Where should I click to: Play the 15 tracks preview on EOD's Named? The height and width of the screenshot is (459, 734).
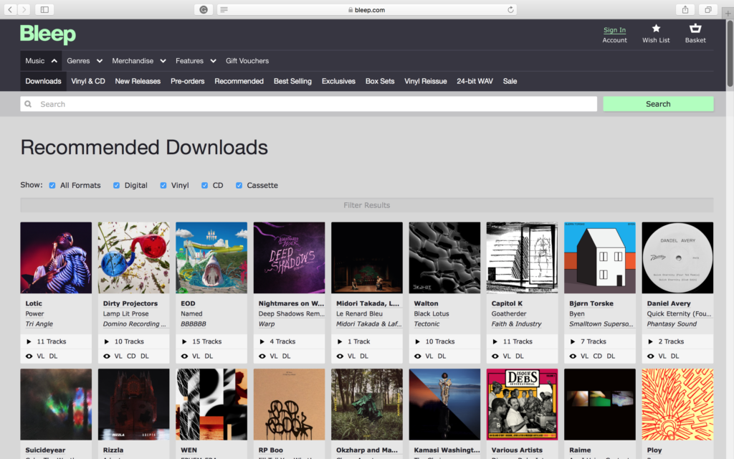click(x=183, y=341)
